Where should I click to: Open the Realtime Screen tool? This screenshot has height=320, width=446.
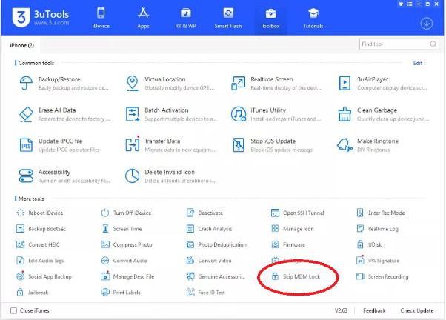coord(276,83)
